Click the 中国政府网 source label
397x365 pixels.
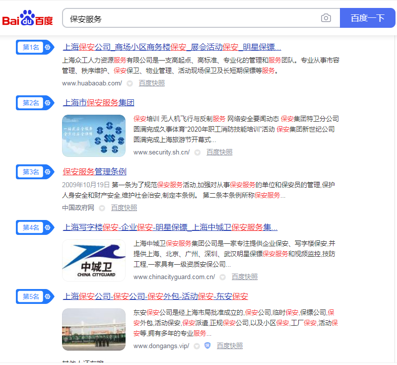click(x=78, y=208)
